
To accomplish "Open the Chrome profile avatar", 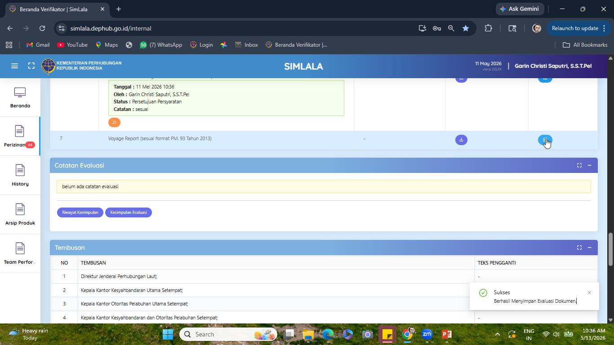I will pos(536,28).
